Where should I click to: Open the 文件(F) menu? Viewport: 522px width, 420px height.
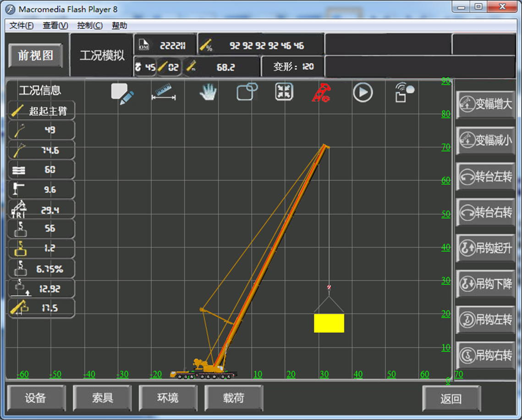click(22, 26)
